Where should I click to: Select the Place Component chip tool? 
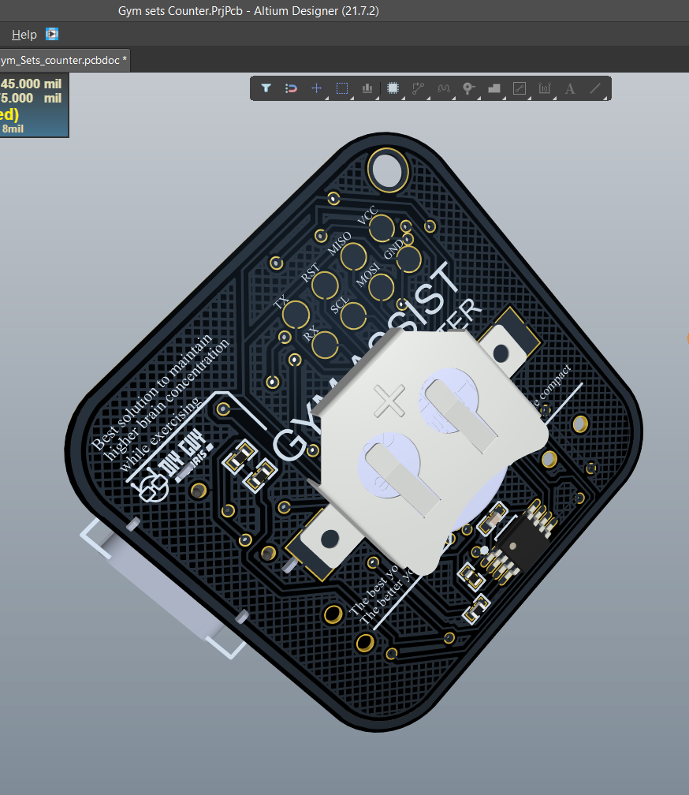[393, 88]
